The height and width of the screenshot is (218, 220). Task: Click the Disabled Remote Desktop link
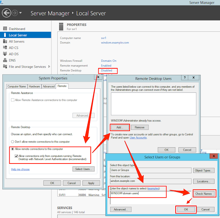pos(107,70)
